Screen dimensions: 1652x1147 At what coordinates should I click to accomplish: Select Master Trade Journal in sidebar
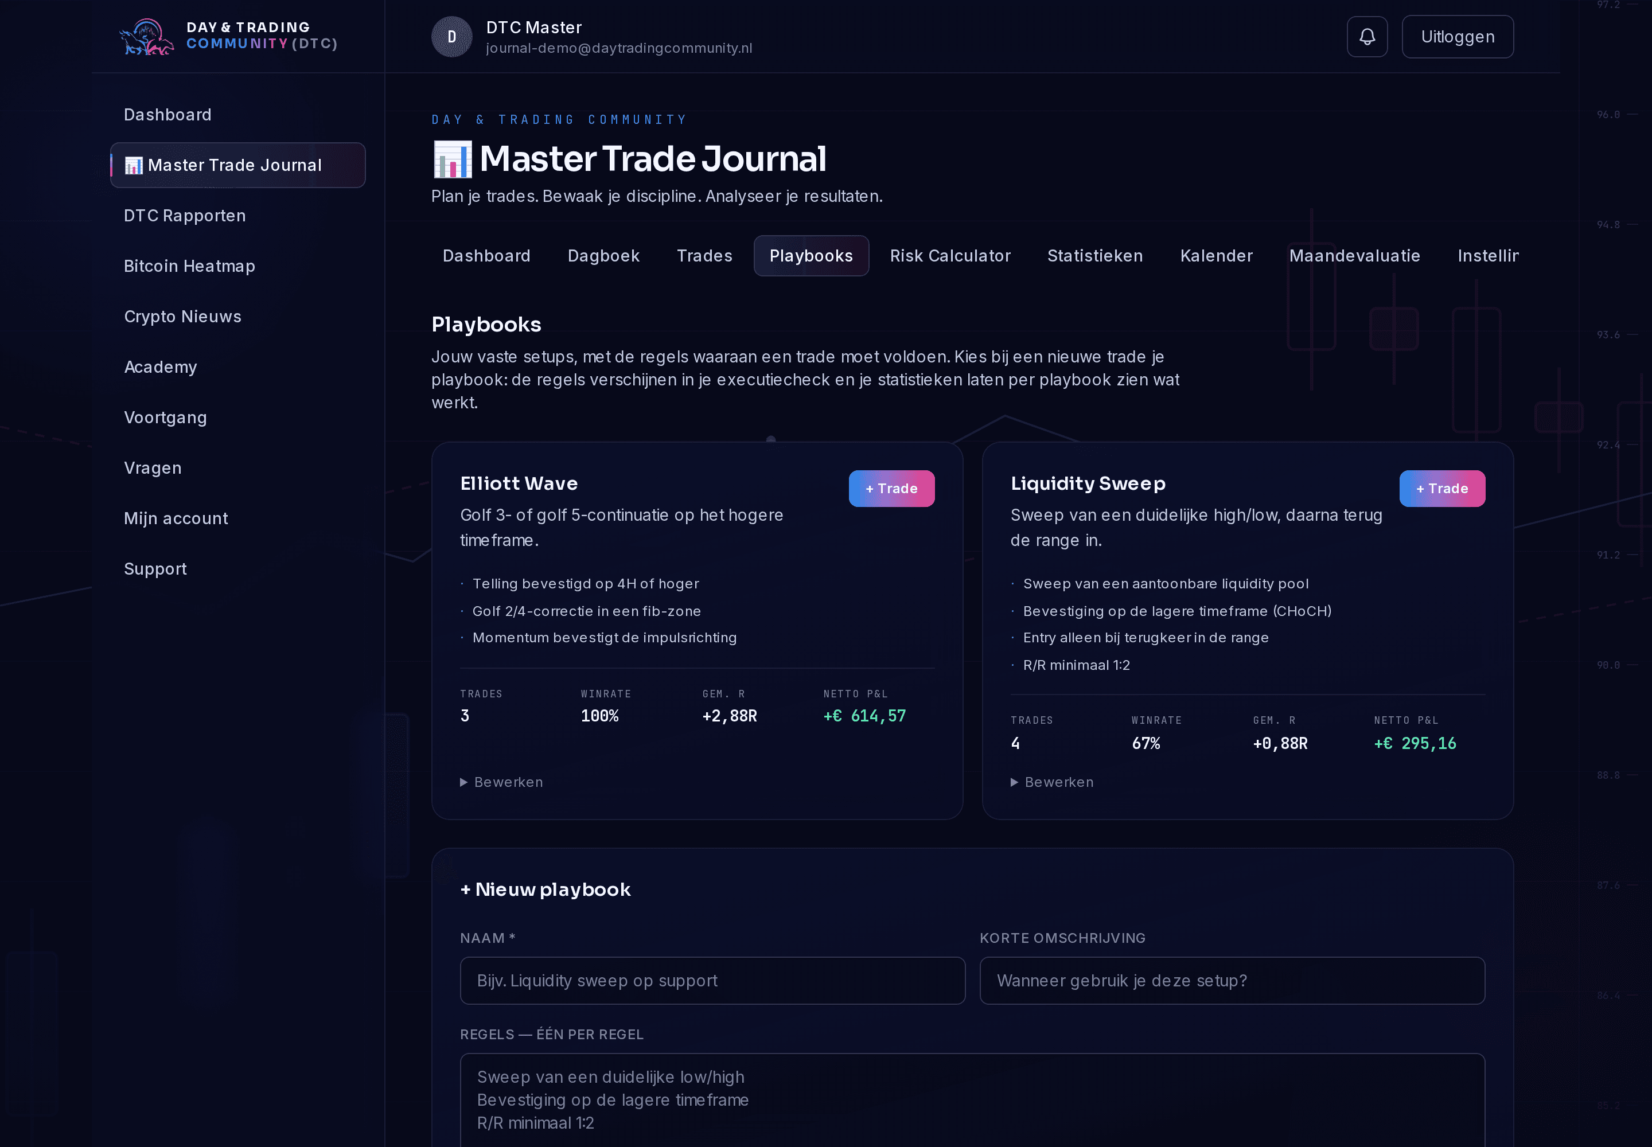238,165
